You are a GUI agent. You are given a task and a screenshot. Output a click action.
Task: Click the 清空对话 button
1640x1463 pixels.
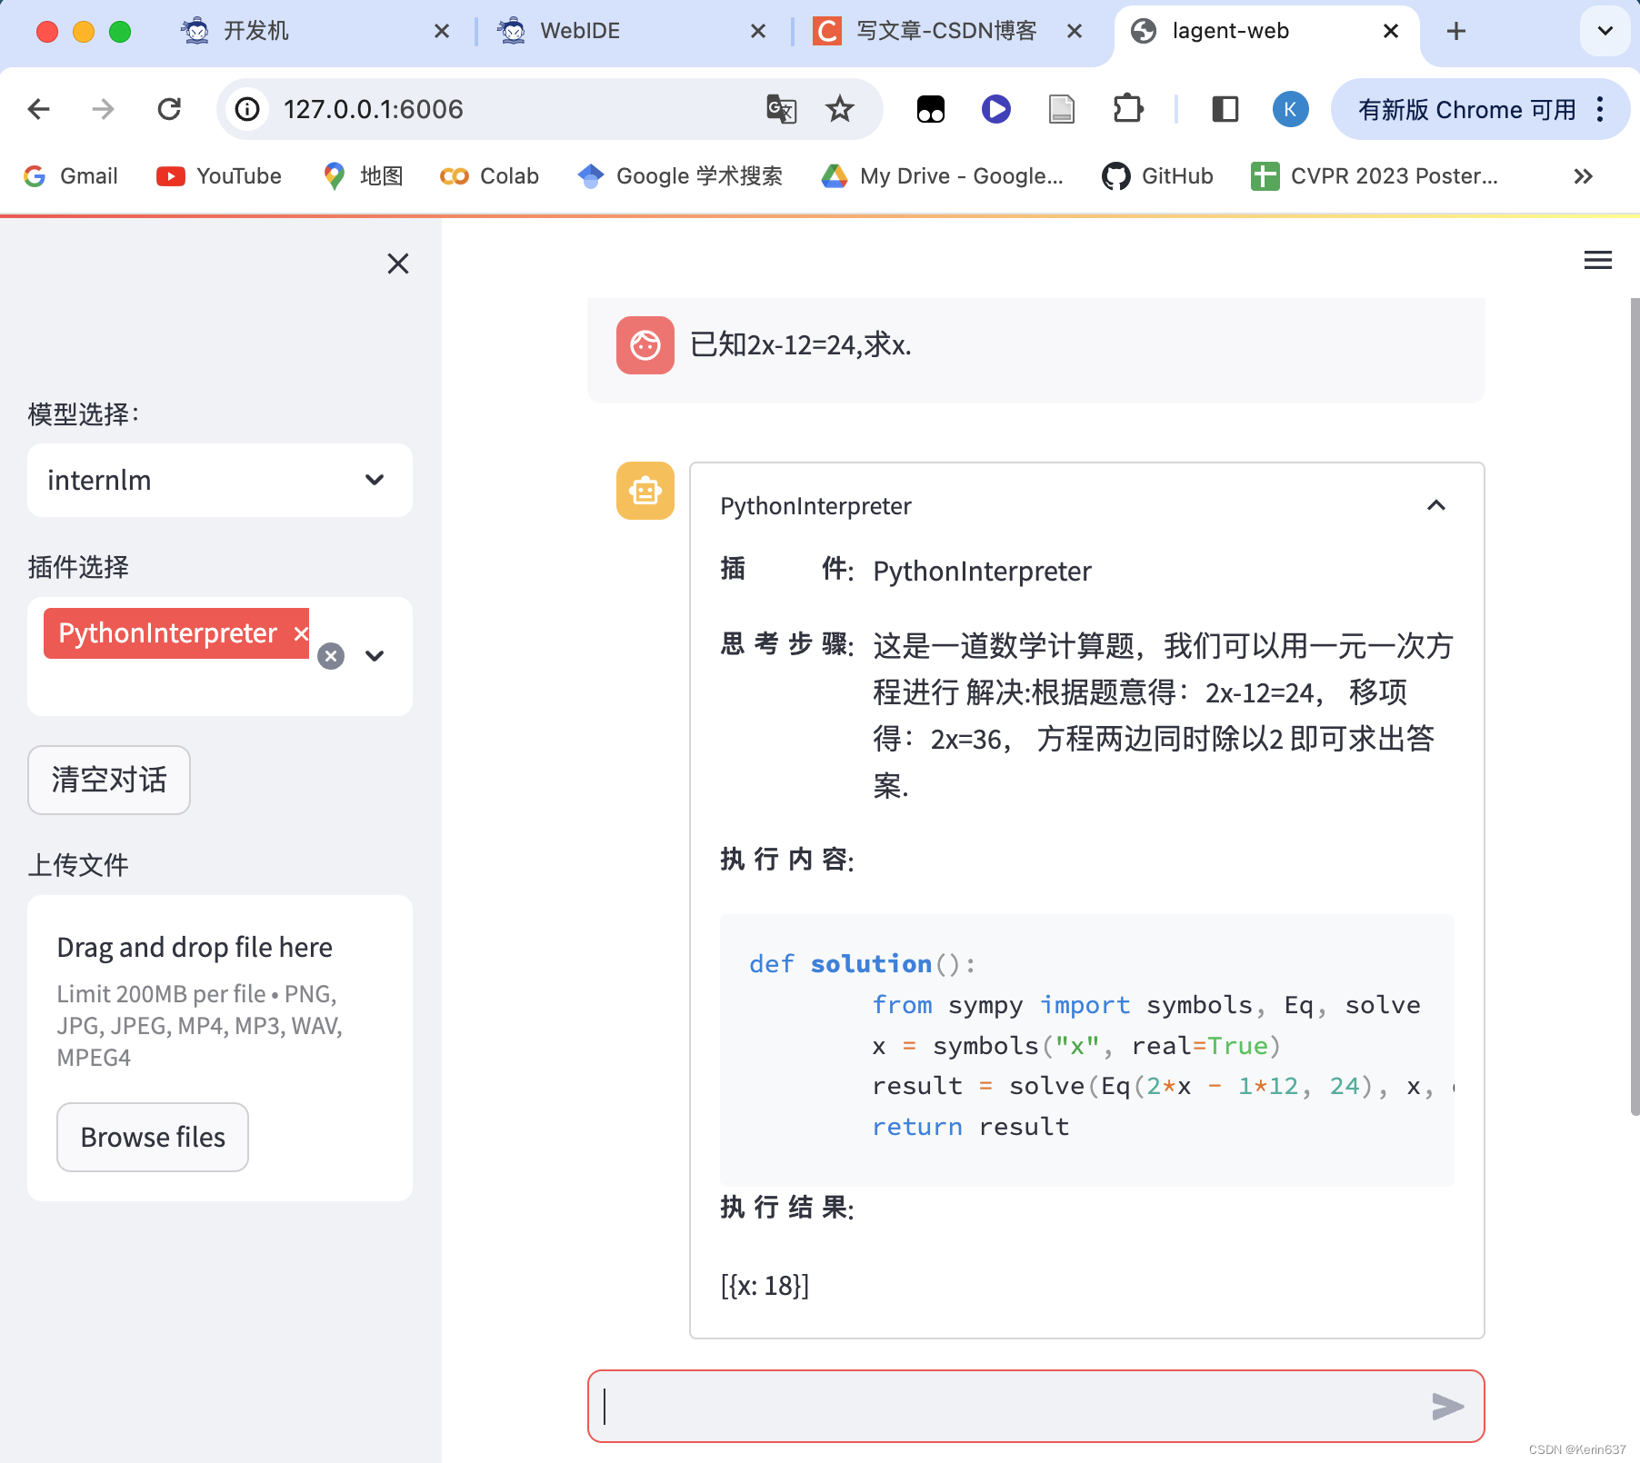[109, 780]
